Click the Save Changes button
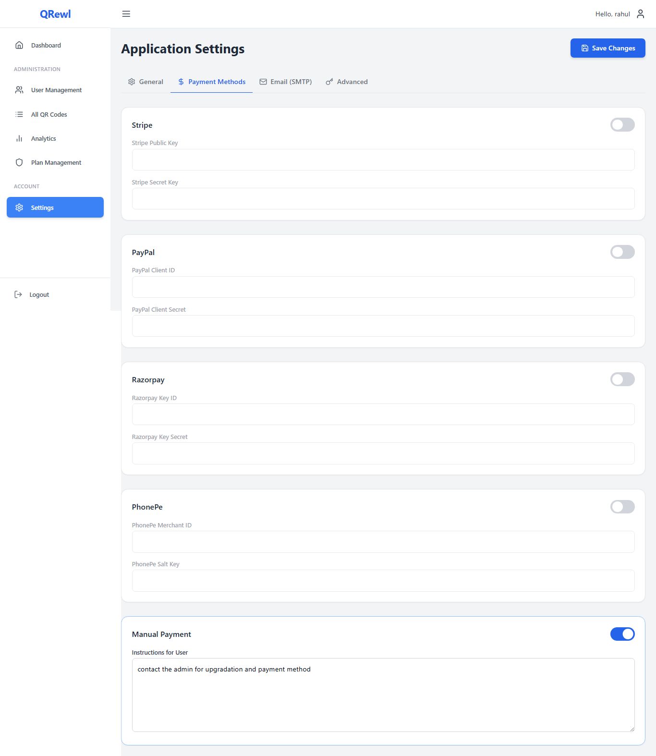The height and width of the screenshot is (756, 656). tap(607, 48)
